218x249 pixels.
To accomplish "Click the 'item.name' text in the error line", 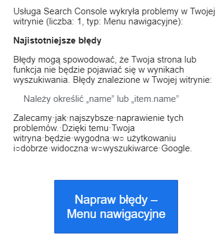I will pos(153,99).
